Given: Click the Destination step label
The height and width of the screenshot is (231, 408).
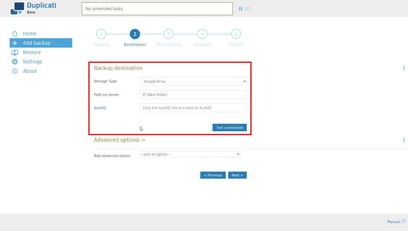Looking at the screenshot, I should coord(135,45).
